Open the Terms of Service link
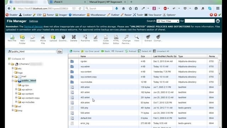Image resolution: width=227 pixels, height=128 pixels. click(33, 27)
